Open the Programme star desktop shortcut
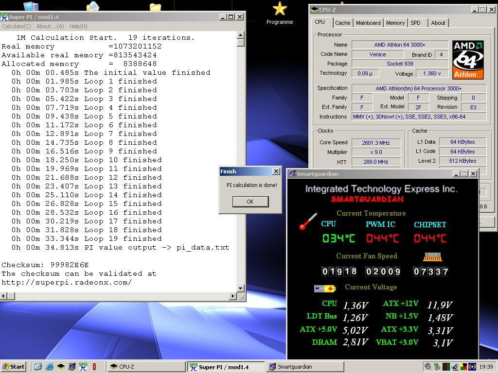 click(280, 13)
